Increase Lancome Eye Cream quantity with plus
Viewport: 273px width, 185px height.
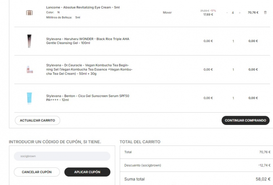coord(239,13)
